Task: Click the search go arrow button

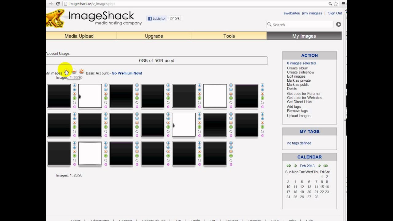Action: 338,24
